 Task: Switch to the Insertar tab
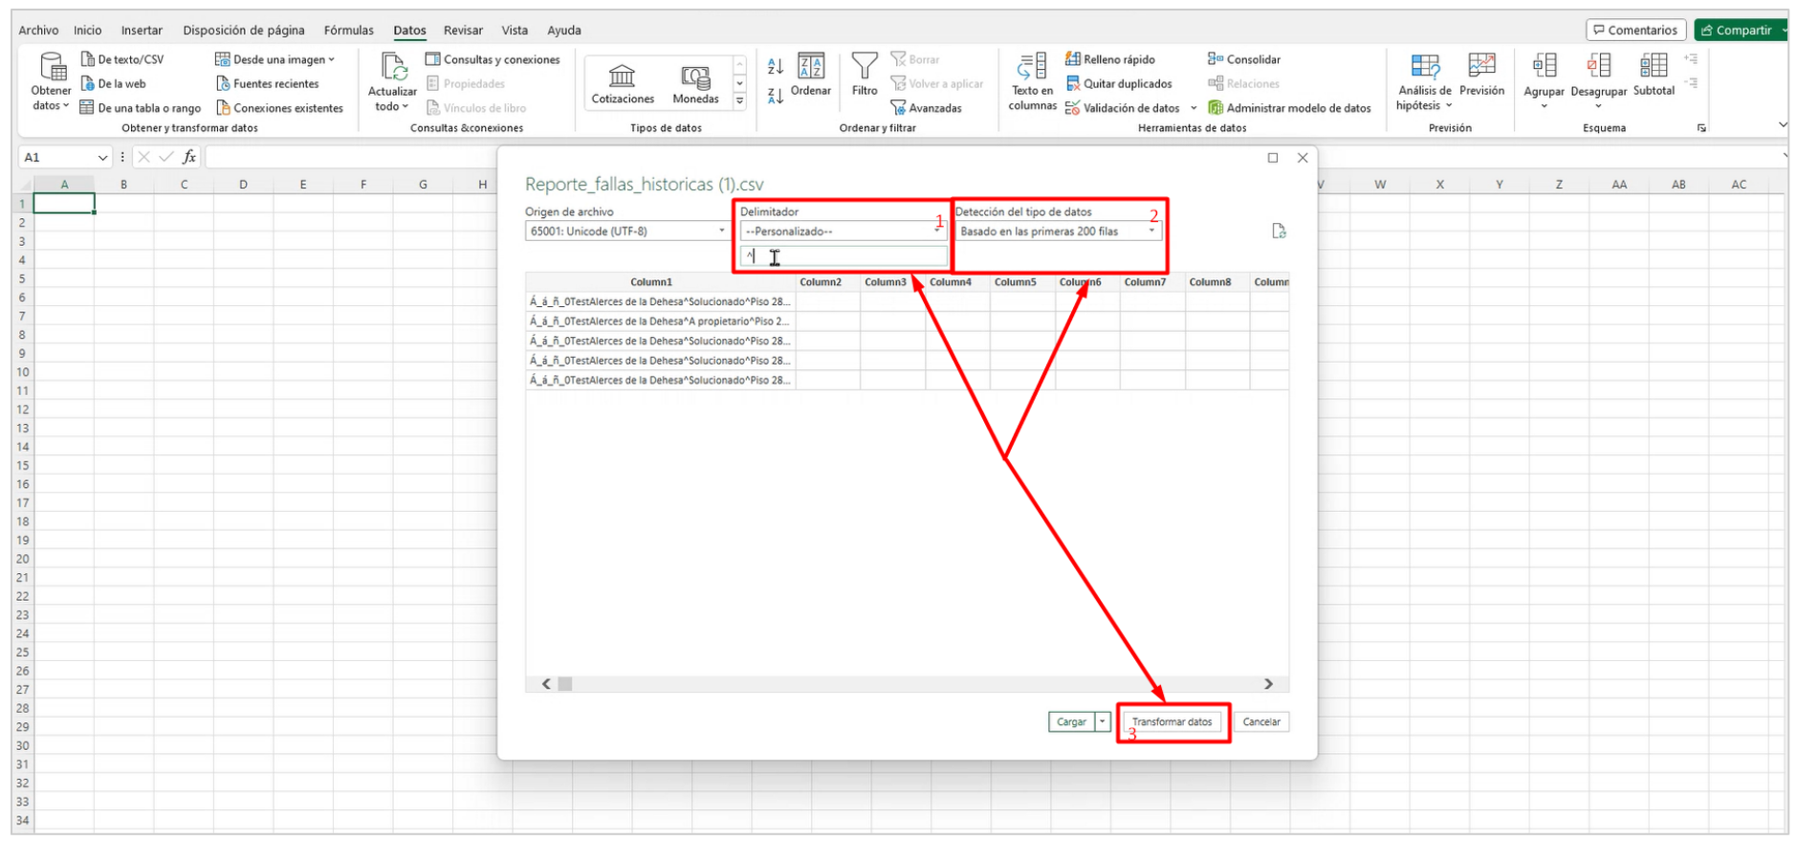[x=142, y=30]
